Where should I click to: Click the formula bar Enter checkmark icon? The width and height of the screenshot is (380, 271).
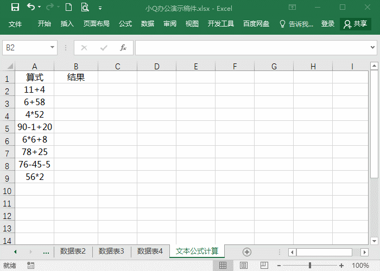click(104, 48)
